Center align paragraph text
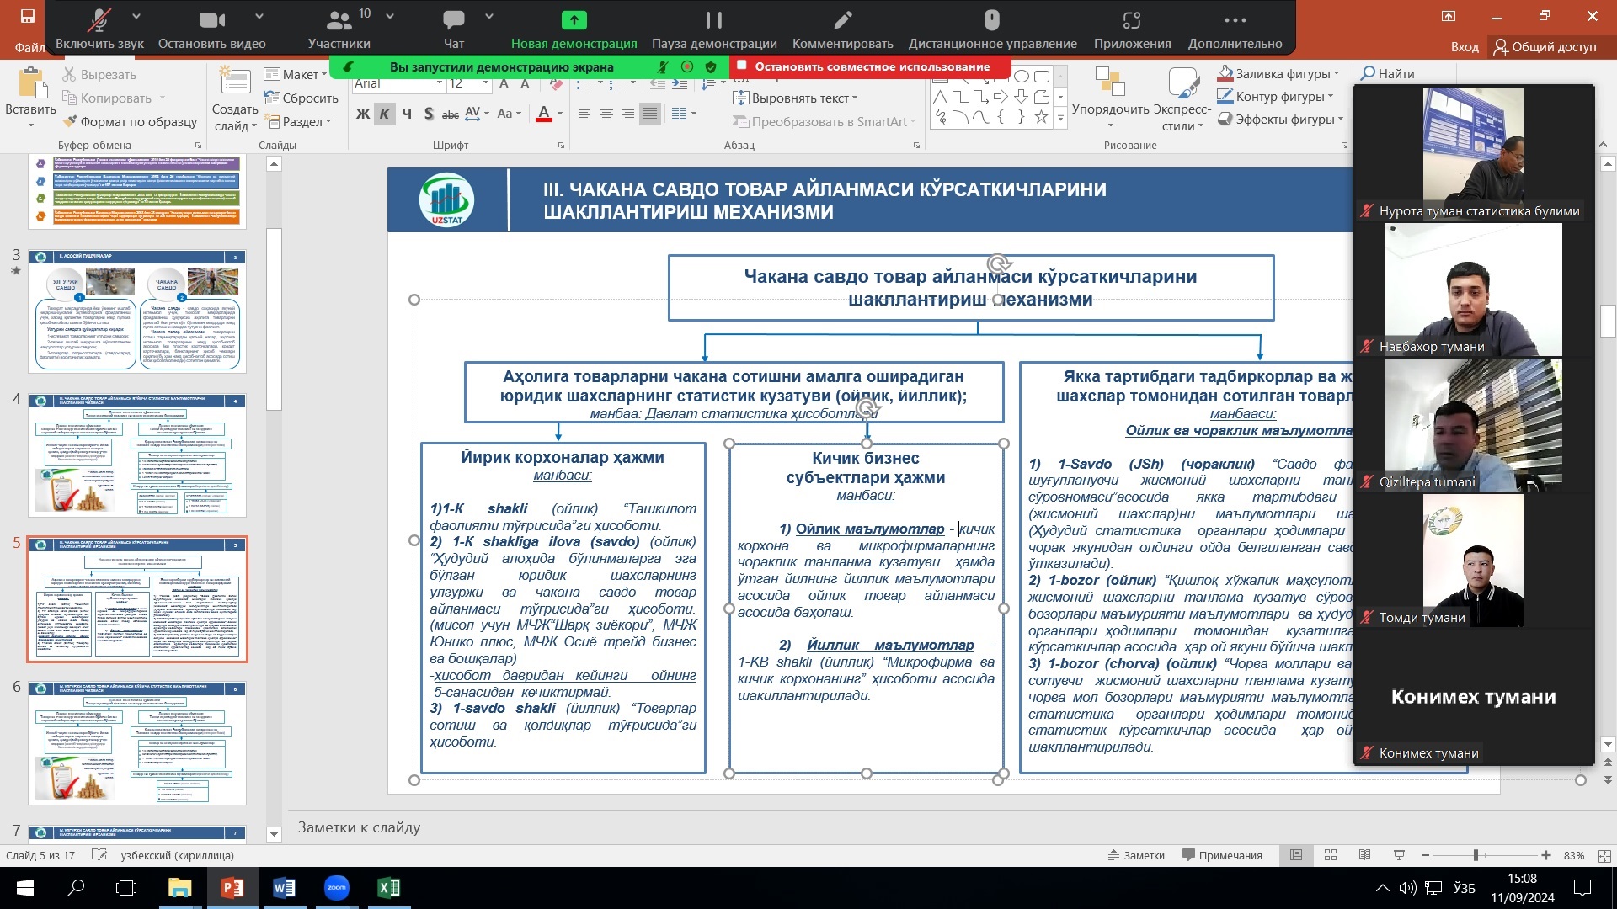The height and width of the screenshot is (909, 1617). [x=606, y=114]
